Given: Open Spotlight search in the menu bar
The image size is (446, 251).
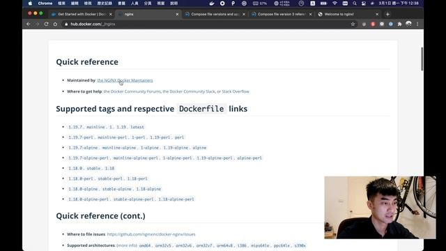Looking at the screenshot, I should (355, 3).
